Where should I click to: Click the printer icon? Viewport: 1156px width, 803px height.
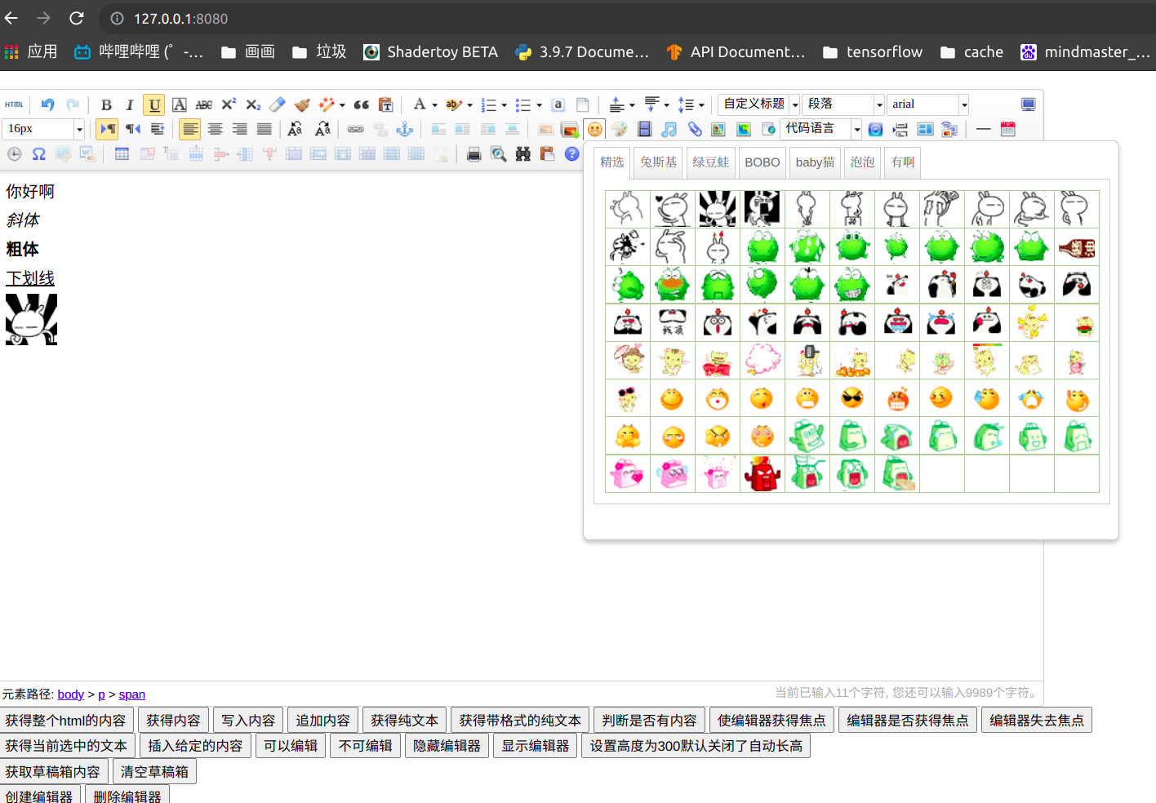click(474, 154)
